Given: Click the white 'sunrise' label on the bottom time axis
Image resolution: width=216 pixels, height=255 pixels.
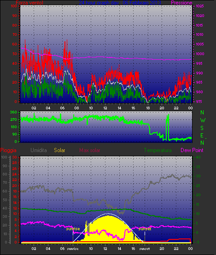Looking at the screenshot, I should pyautogui.click(x=73, y=249).
